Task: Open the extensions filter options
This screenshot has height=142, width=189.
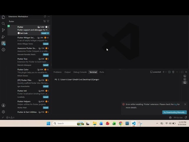Action: (x=48, y=21)
